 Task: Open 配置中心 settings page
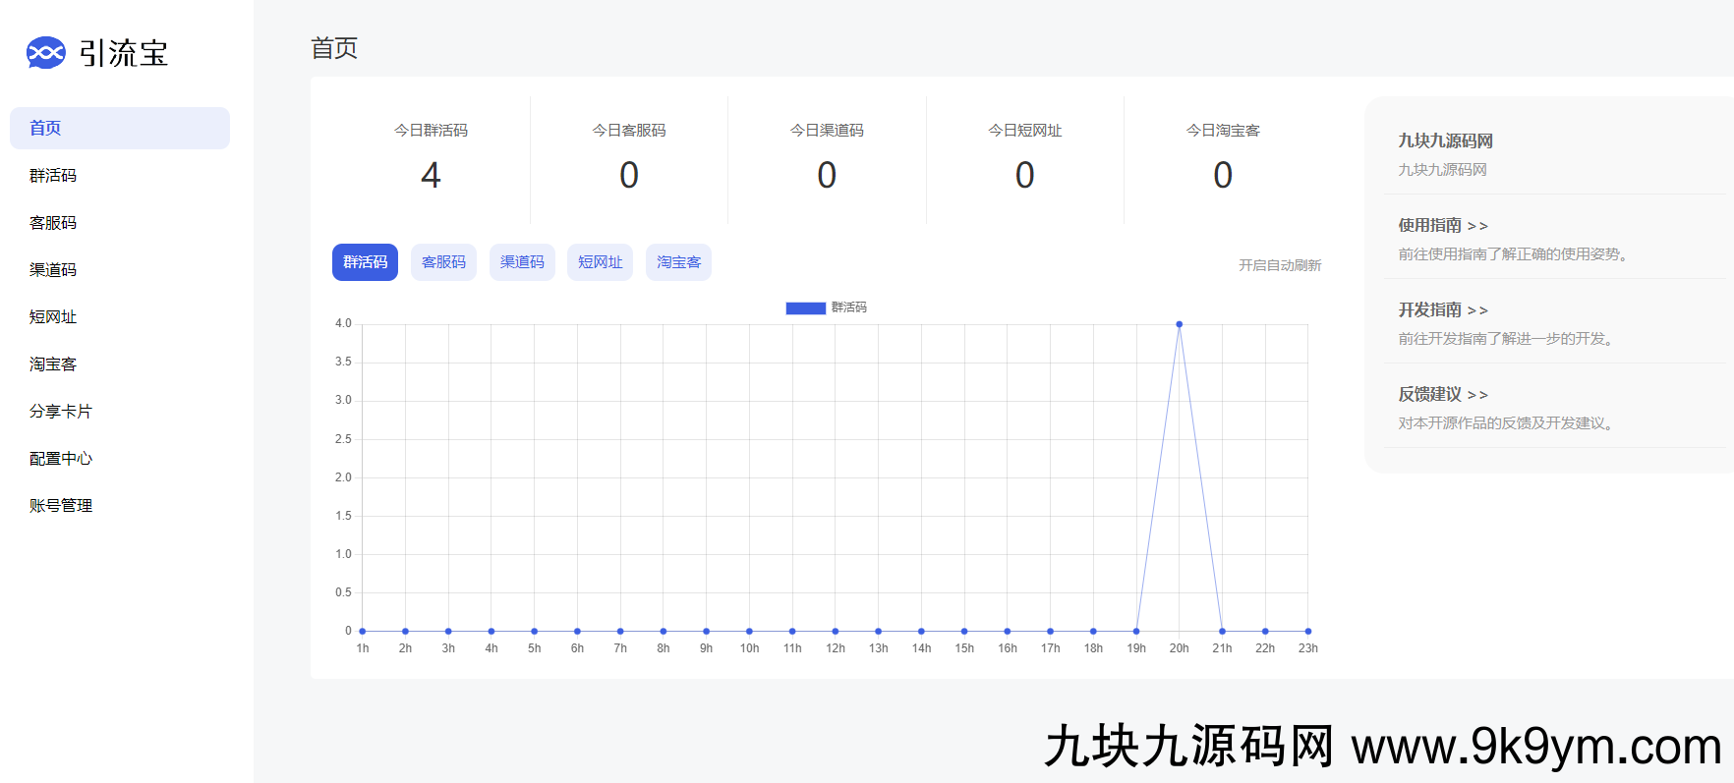point(61,459)
